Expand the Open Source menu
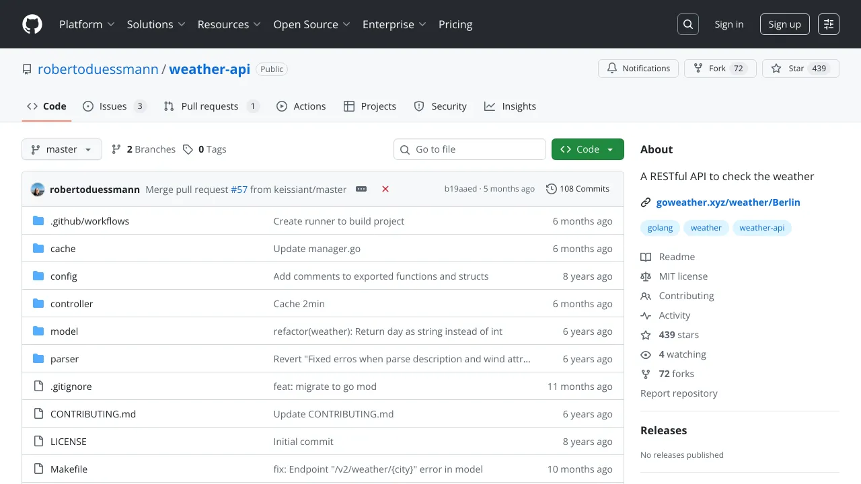 [x=311, y=24]
